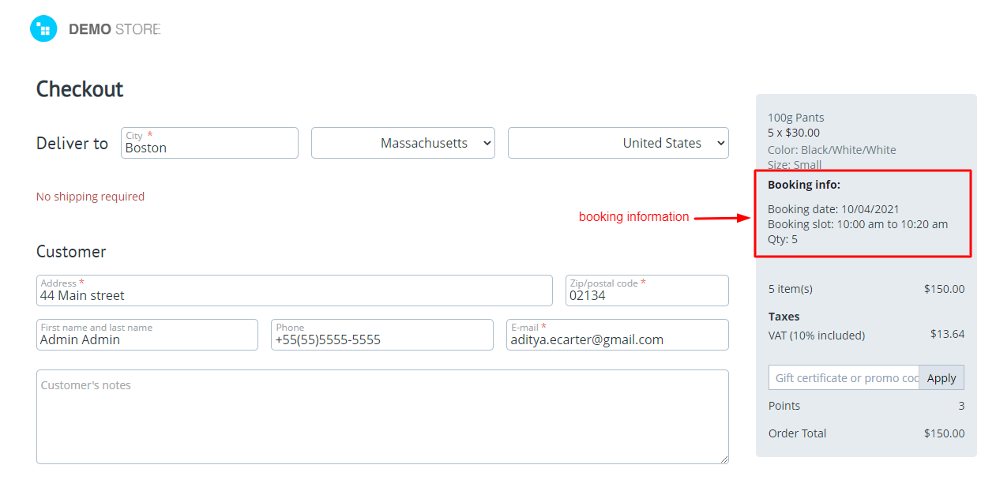Click the Checkout page heading
The width and height of the screenshot is (996, 480).
point(80,89)
